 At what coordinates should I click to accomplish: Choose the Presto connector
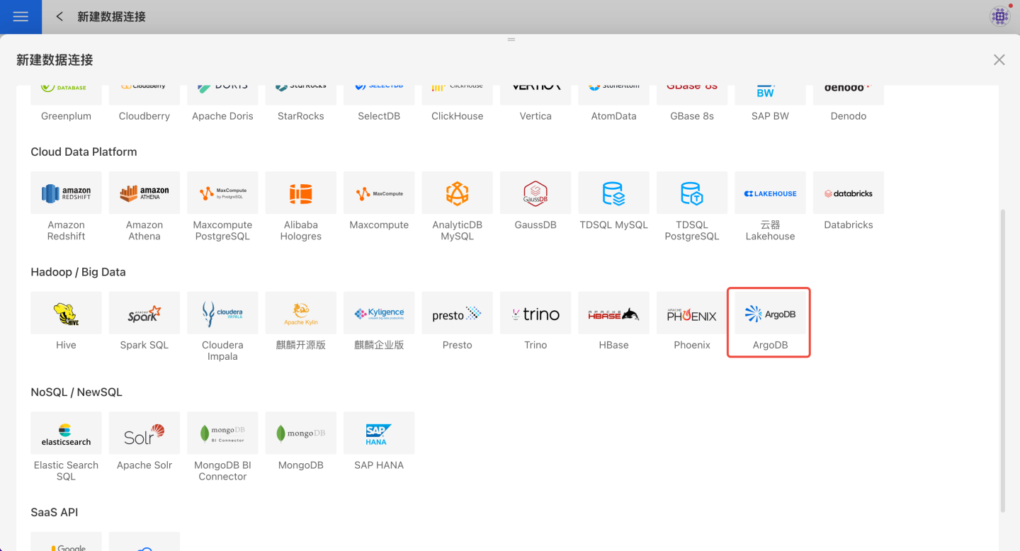point(457,314)
